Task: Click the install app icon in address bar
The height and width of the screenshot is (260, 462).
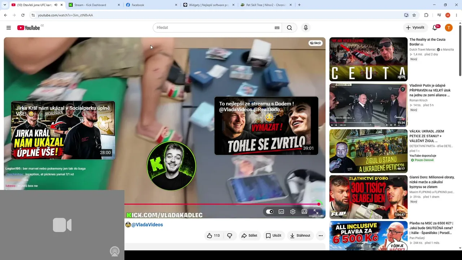Action: point(406,15)
